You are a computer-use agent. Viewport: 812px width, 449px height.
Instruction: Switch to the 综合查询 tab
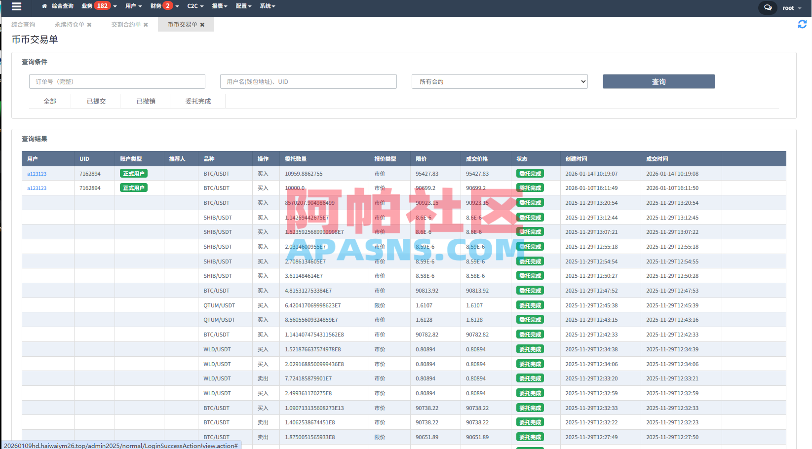pos(23,25)
